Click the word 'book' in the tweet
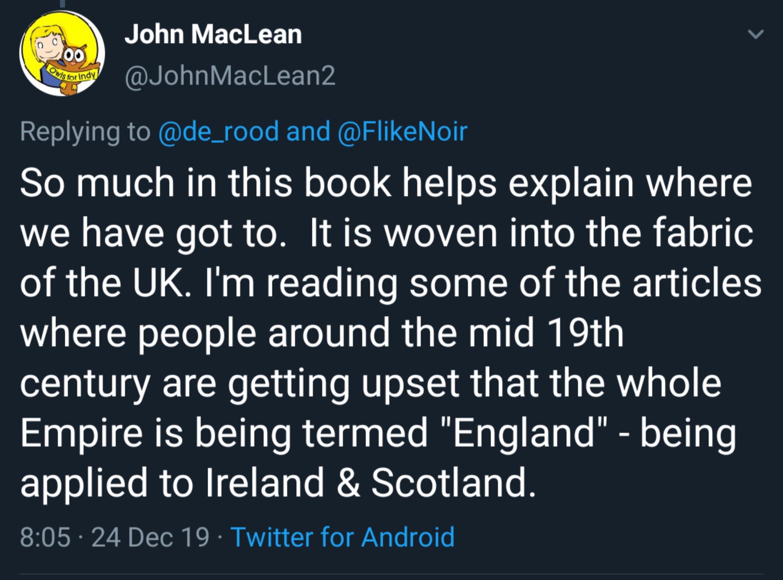This screenshot has width=783, height=580. tap(348, 183)
